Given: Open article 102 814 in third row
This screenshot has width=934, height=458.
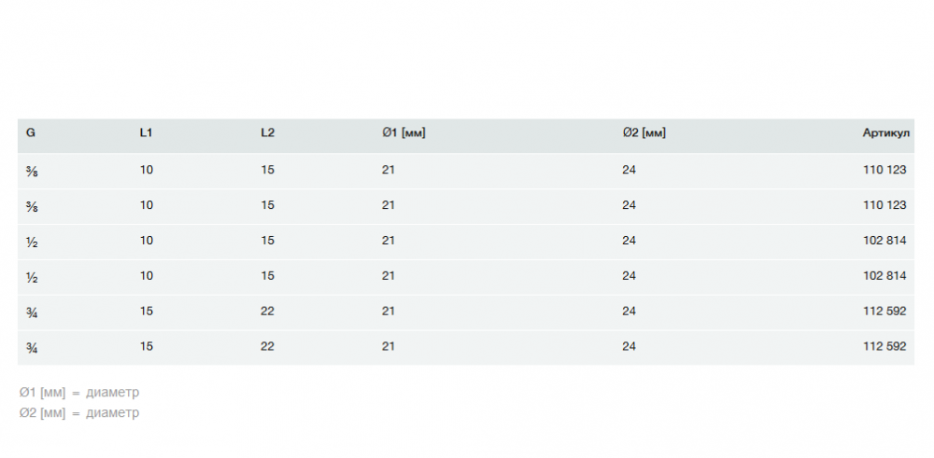Looking at the screenshot, I should pos(884,241).
